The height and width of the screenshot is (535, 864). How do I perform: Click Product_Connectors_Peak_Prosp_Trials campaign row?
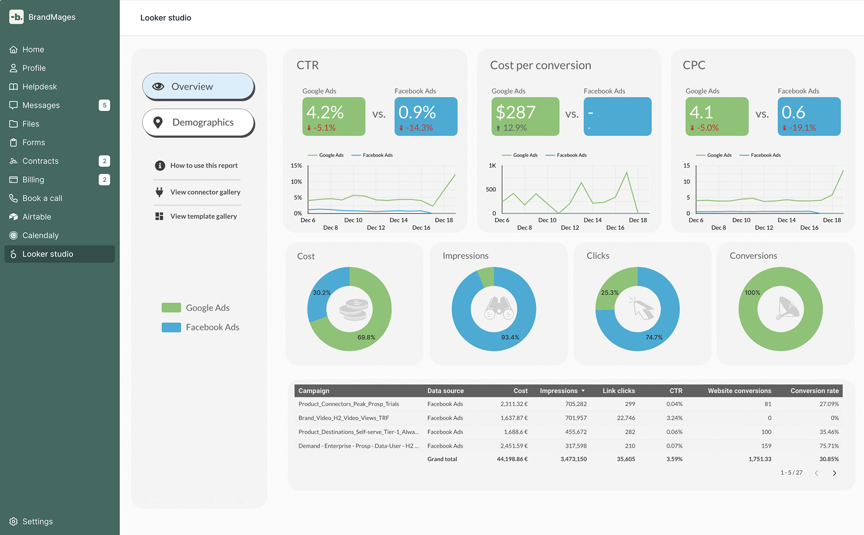point(568,404)
